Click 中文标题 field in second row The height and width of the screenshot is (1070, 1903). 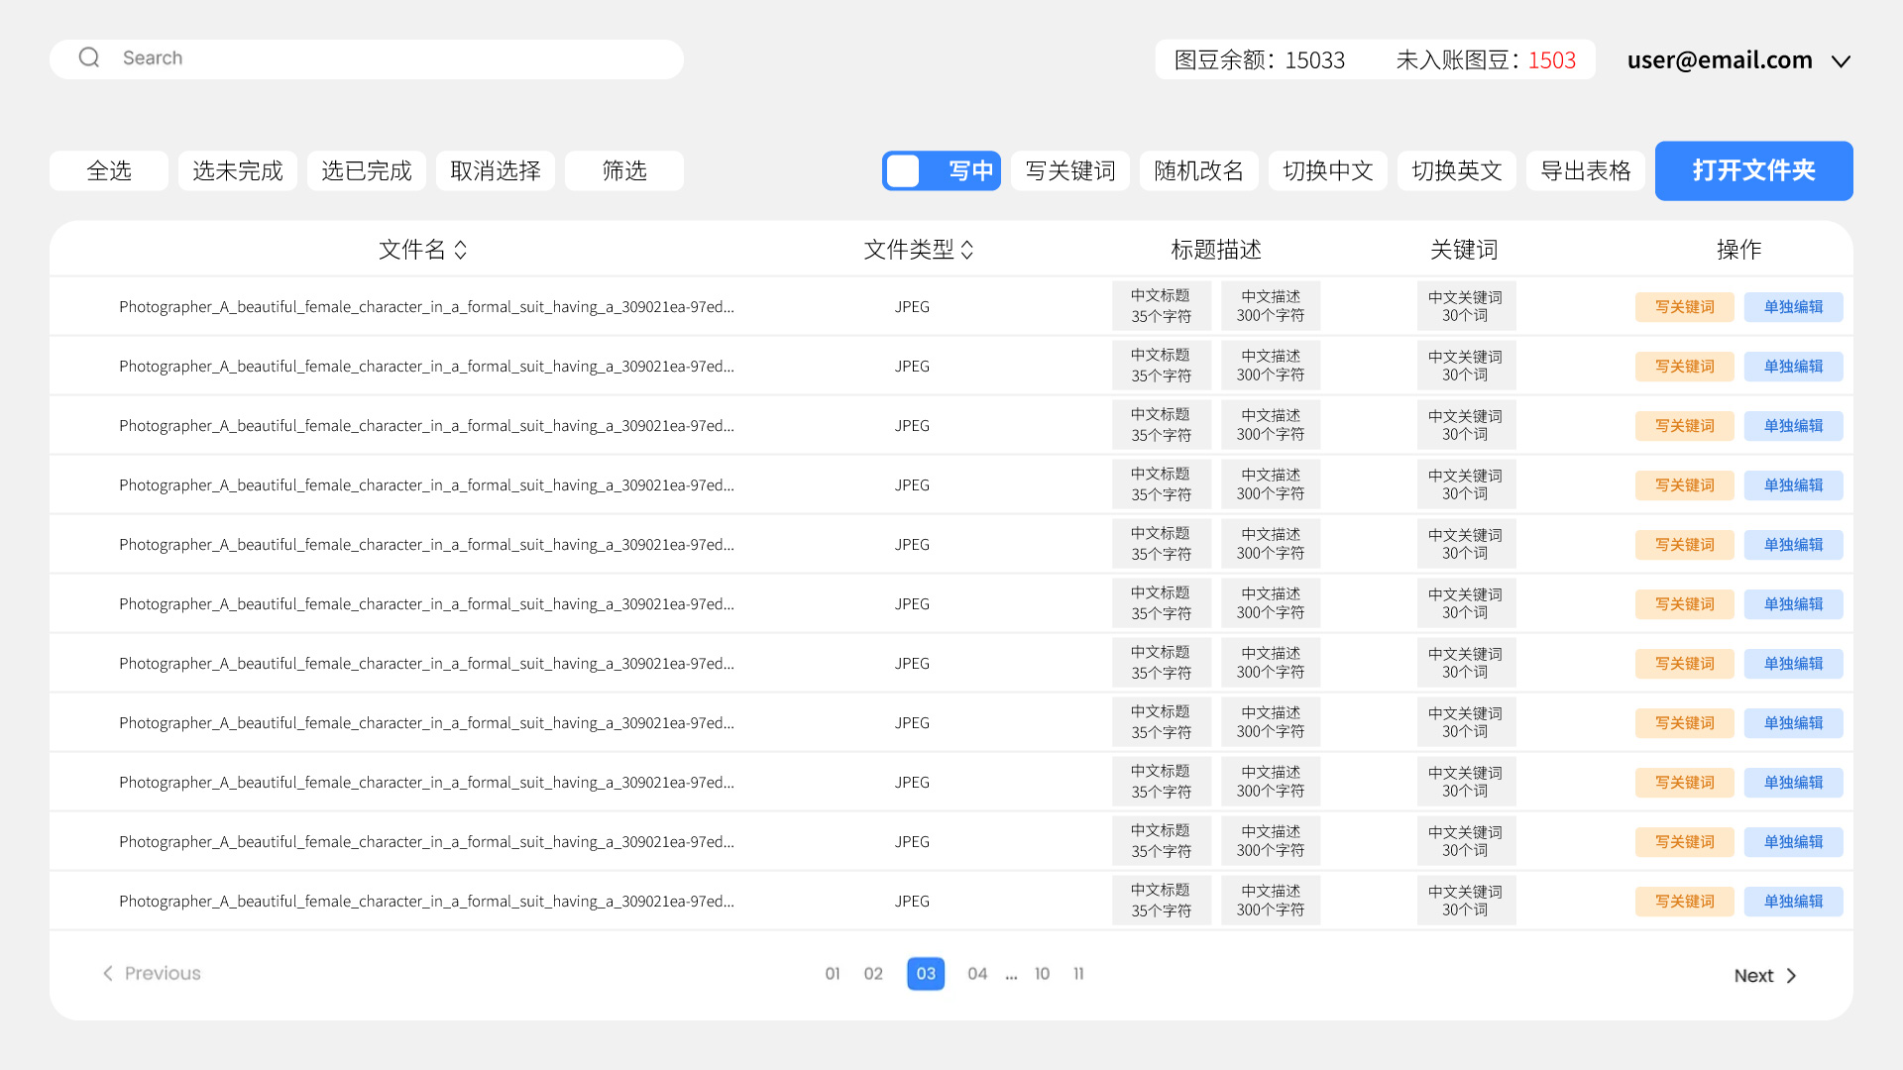(x=1161, y=366)
